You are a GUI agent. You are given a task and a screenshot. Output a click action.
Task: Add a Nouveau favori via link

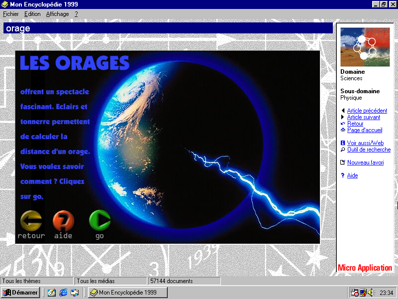tap(365, 162)
